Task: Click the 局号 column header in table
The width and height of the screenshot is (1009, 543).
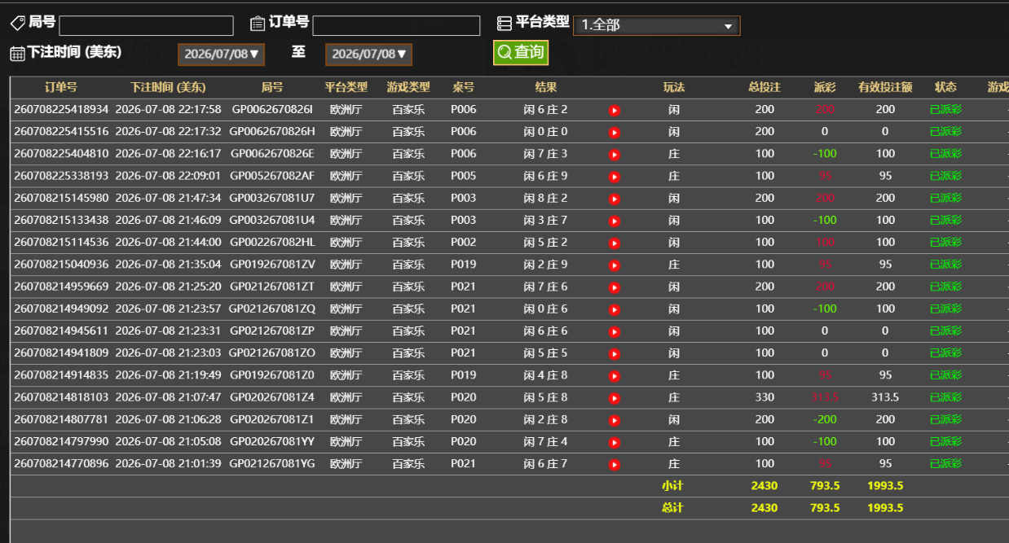Action: (272, 87)
